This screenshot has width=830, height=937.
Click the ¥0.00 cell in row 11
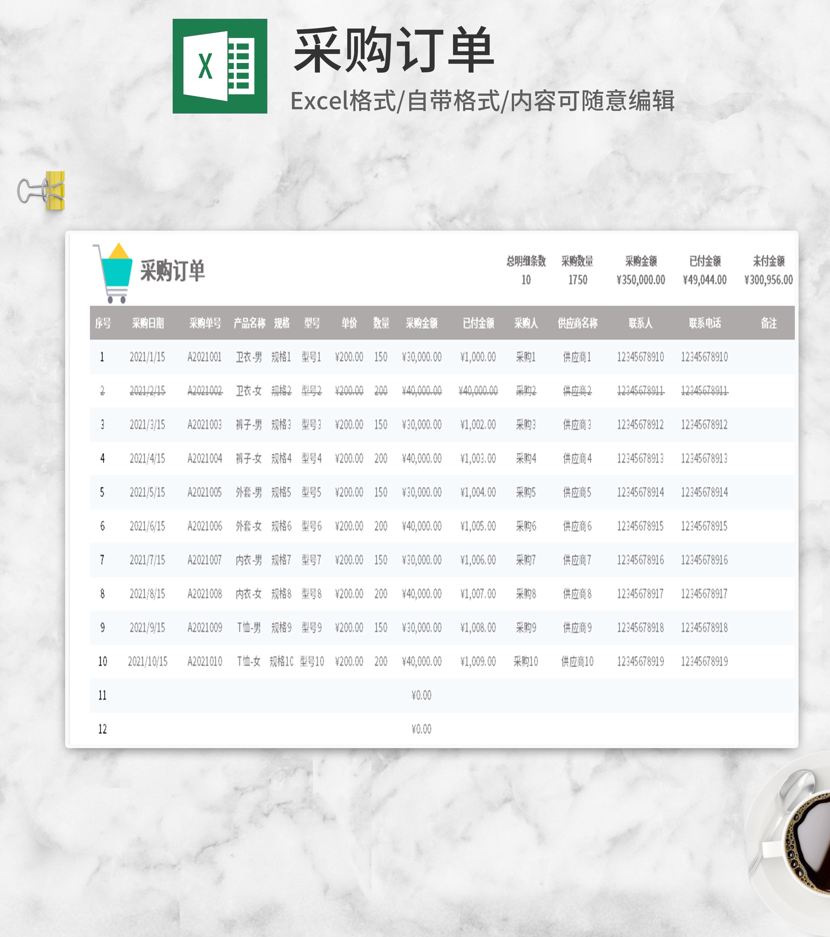click(x=421, y=695)
